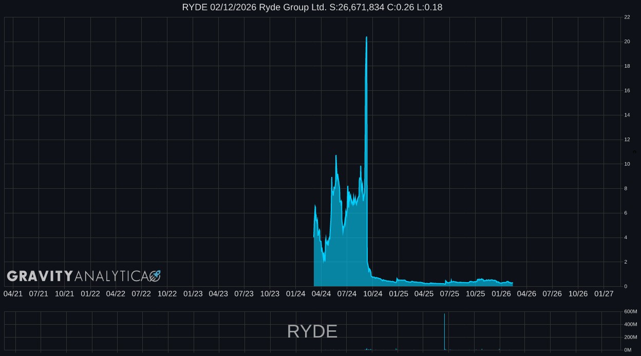
Task: Click the RYDE watermark in volume panel
Action: 312,331
